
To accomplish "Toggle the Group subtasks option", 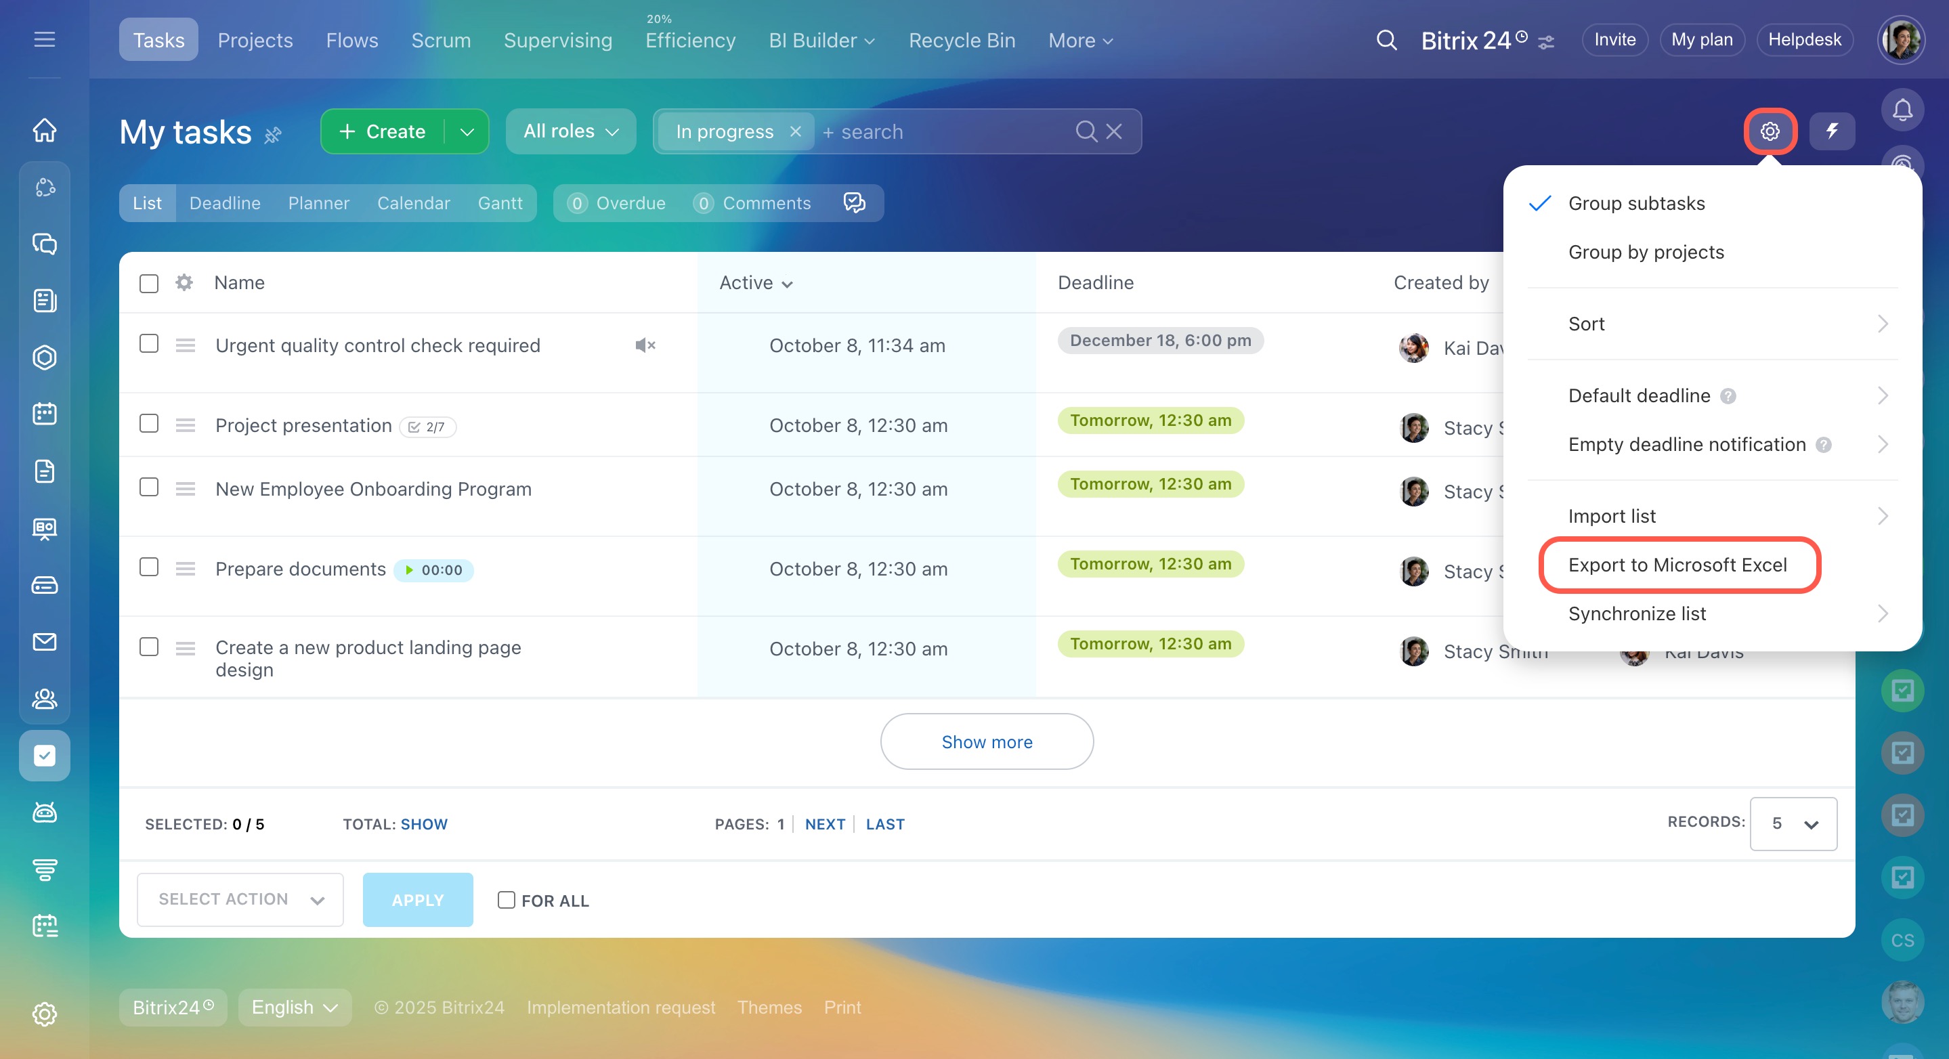I will [x=1635, y=204].
